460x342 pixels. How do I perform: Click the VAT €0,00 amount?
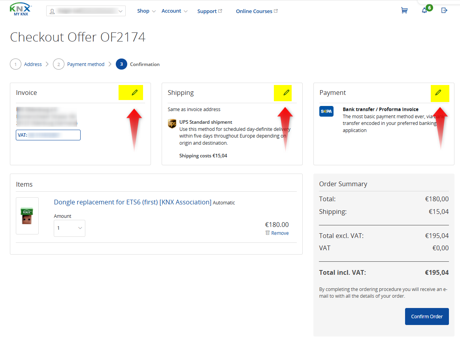440,248
